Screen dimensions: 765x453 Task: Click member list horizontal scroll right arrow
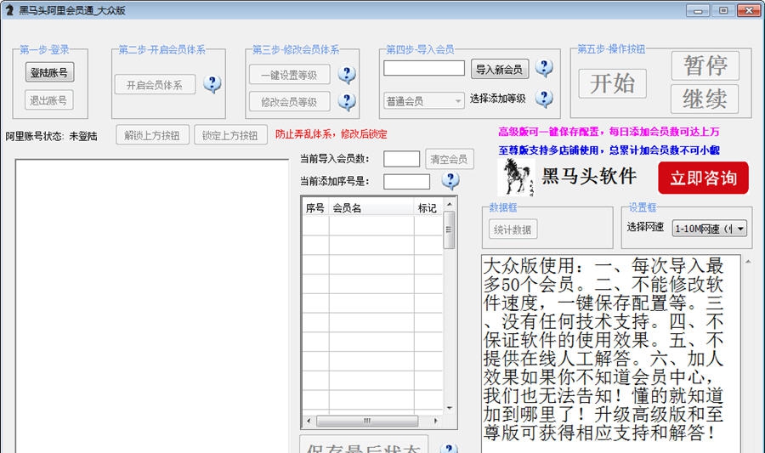[x=436, y=421]
